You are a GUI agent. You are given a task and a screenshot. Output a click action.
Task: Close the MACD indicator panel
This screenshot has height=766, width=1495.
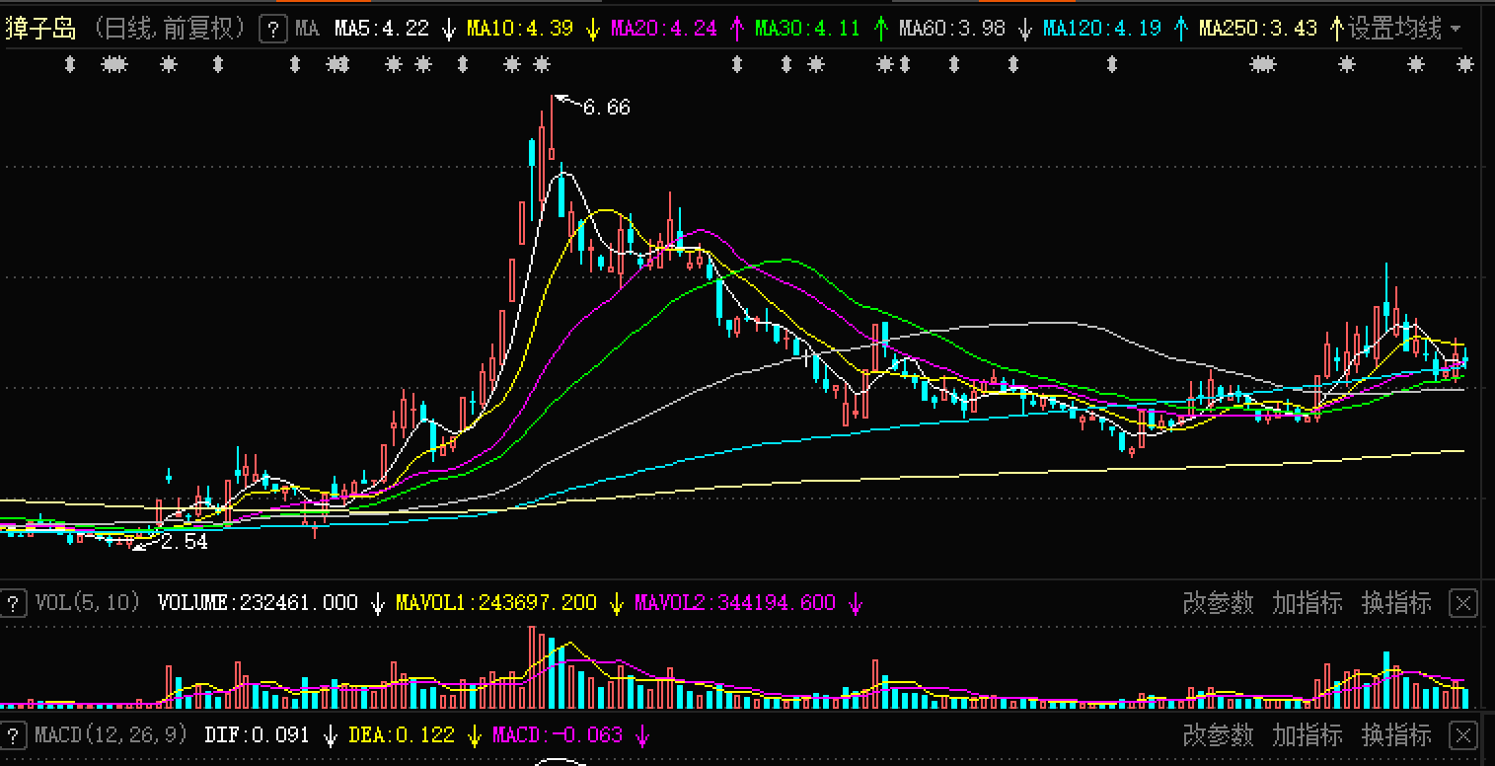1463,735
